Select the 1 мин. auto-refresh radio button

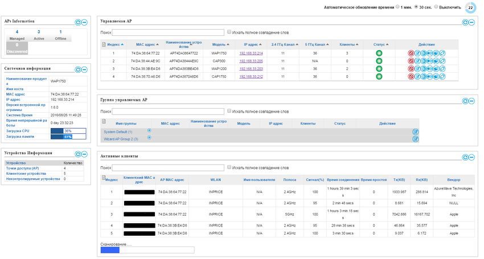pos(397,6)
